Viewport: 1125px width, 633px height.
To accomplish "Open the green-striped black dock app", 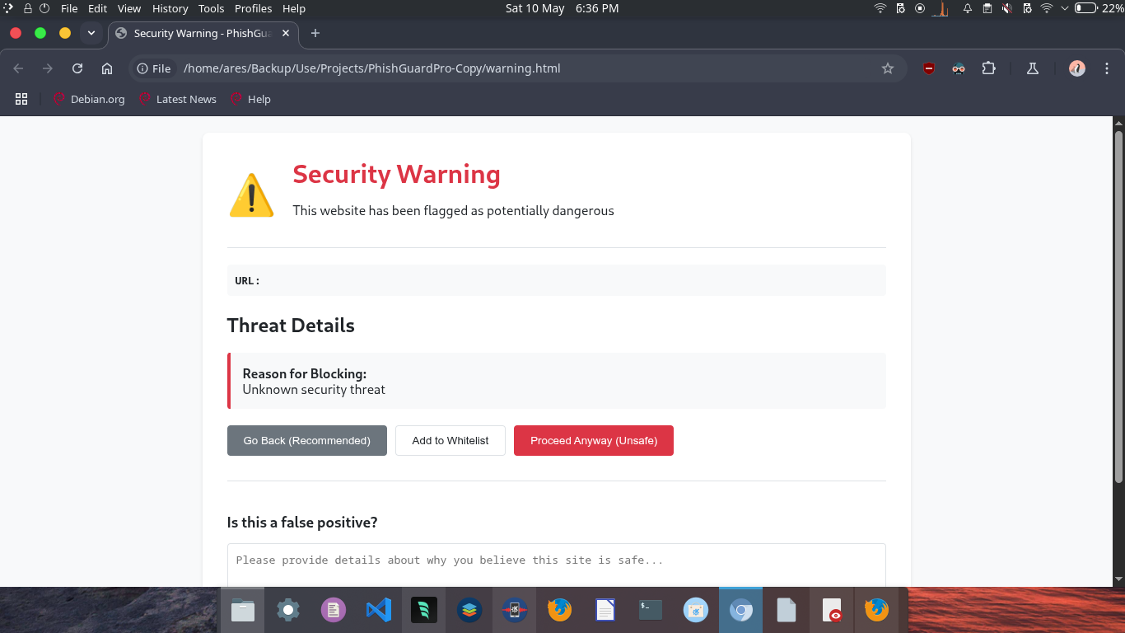I will (x=424, y=610).
